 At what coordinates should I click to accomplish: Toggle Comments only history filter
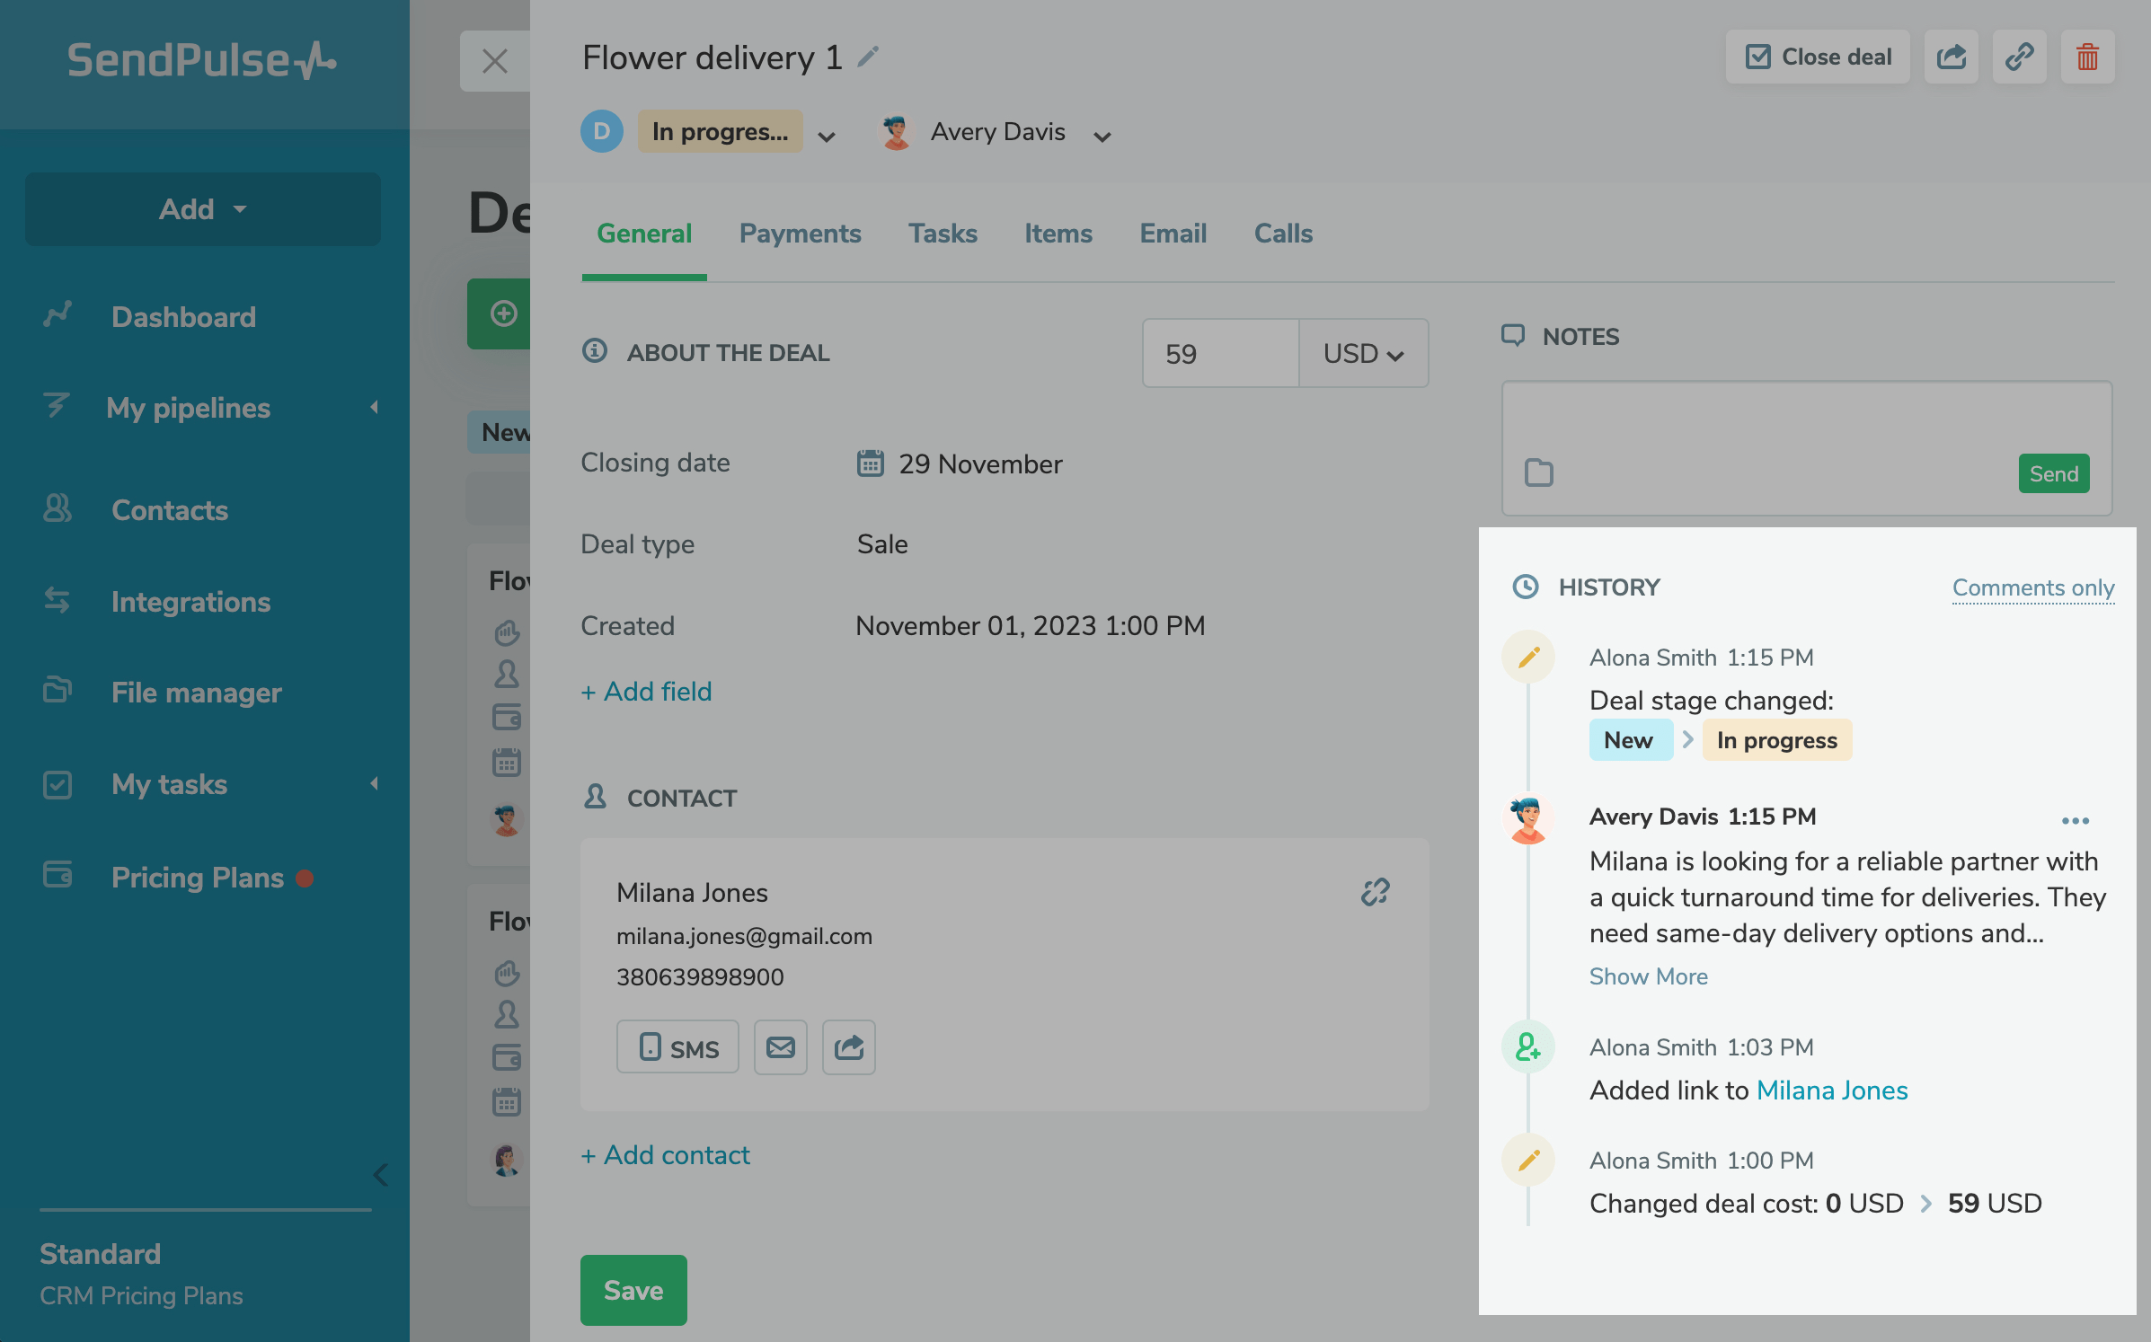click(2032, 587)
